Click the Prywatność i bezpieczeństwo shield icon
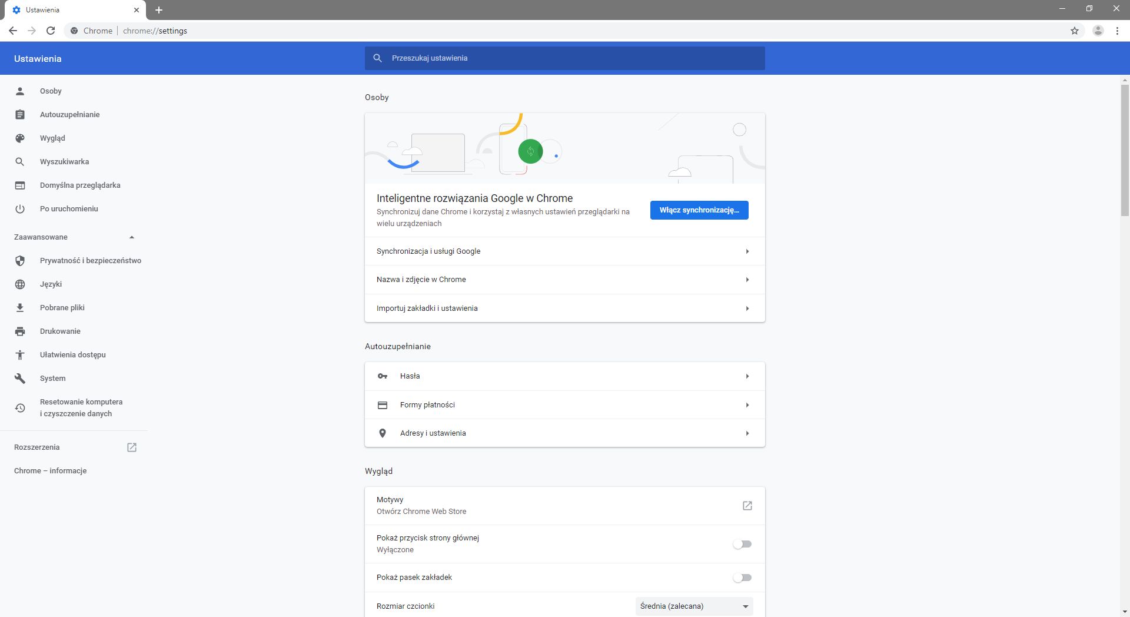Screen dimensions: 1130x617 tap(20, 260)
